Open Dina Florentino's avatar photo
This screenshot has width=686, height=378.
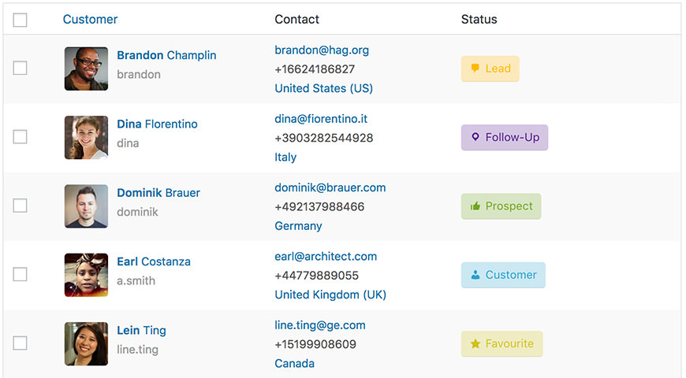coord(86,137)
